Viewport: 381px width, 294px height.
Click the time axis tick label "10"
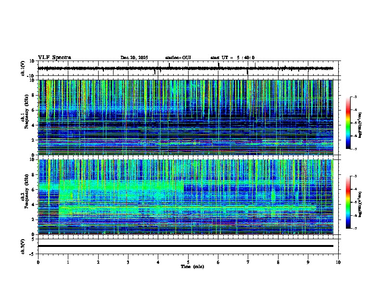coord(338,262)
